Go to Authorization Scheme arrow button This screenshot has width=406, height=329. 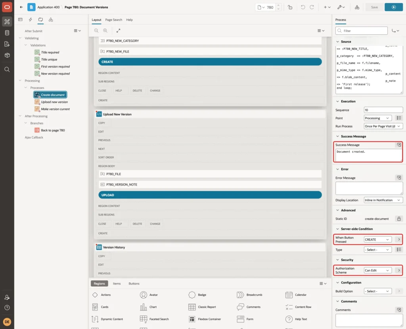tap(399, 270)
